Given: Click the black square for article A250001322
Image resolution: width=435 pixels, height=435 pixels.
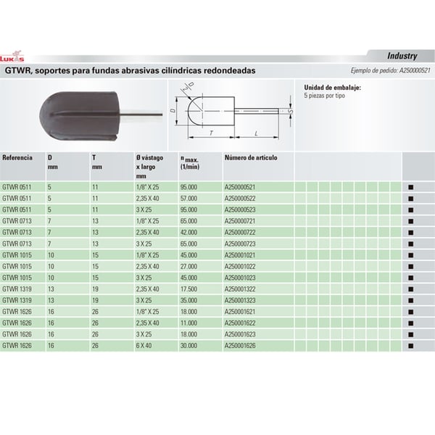Looking at the screenshot, I should tap(410, 289).
